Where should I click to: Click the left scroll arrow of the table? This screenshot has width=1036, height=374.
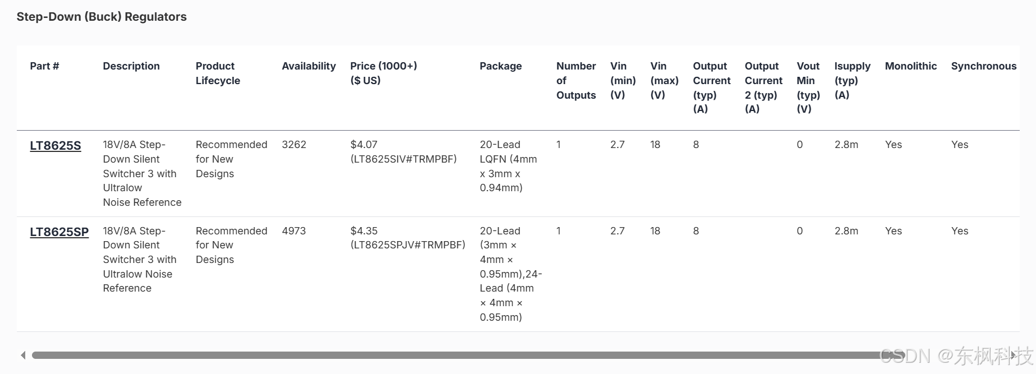coord(23,355)
